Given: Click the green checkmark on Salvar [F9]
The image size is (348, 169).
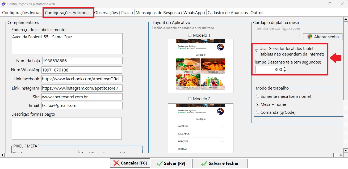Looking at the screenshot, I should 160,163.
